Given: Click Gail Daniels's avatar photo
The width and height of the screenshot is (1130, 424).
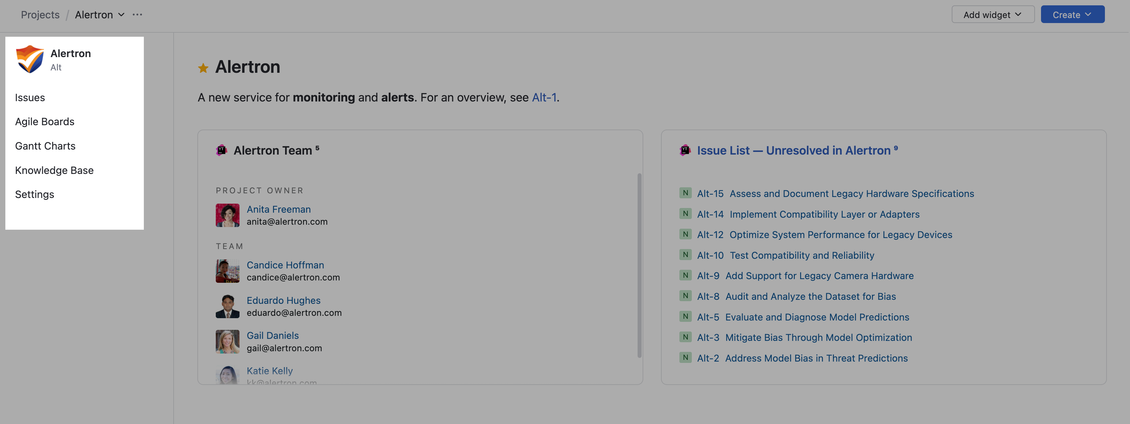Looking at the screenshot, I should coord(228,342).
